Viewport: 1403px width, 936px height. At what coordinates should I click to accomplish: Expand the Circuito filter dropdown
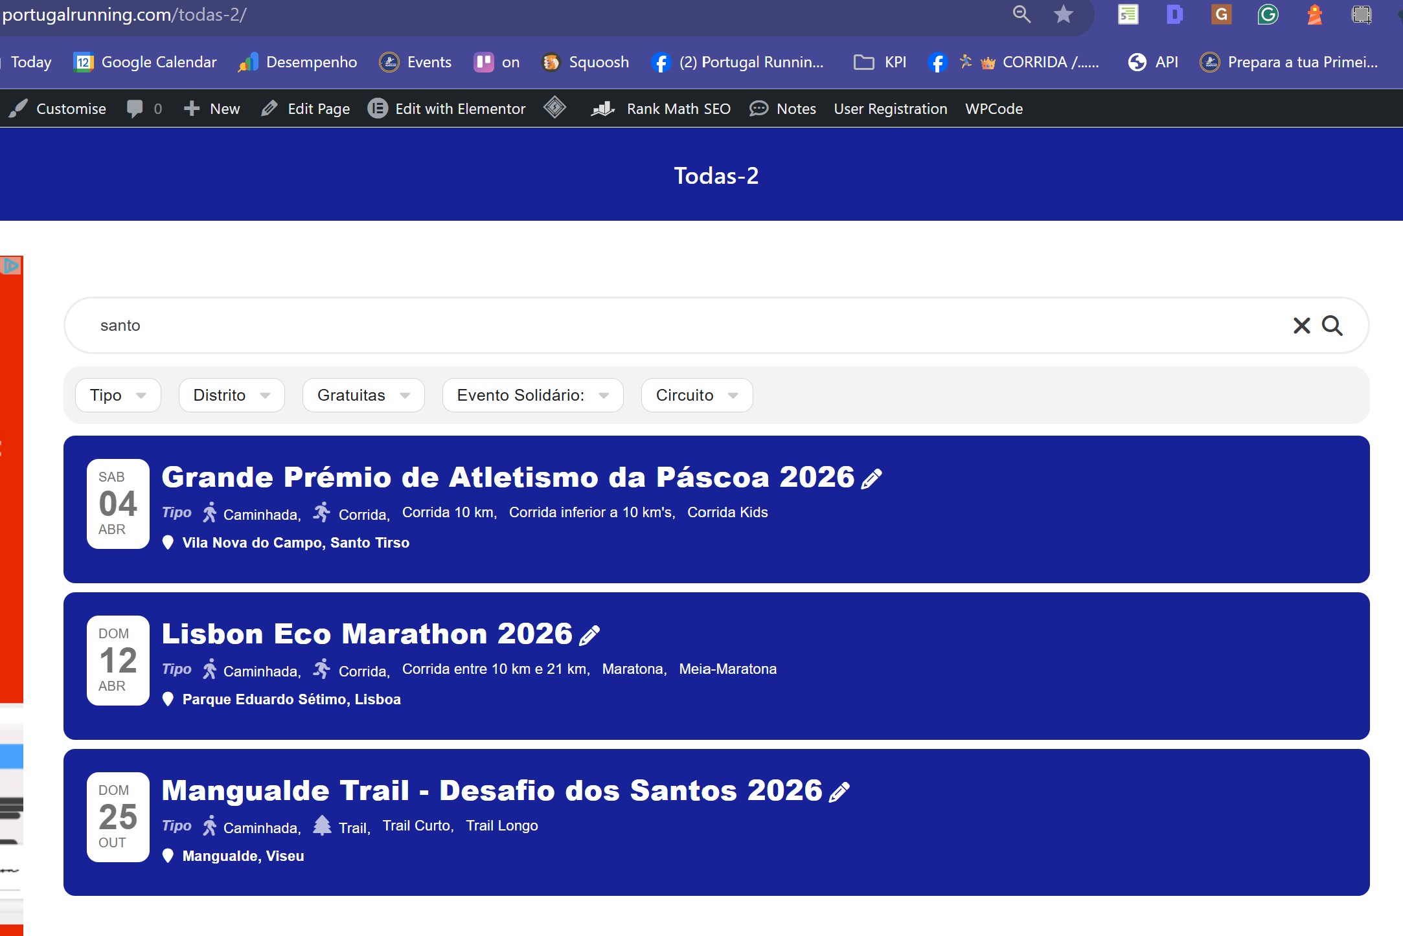coord(696,396)
